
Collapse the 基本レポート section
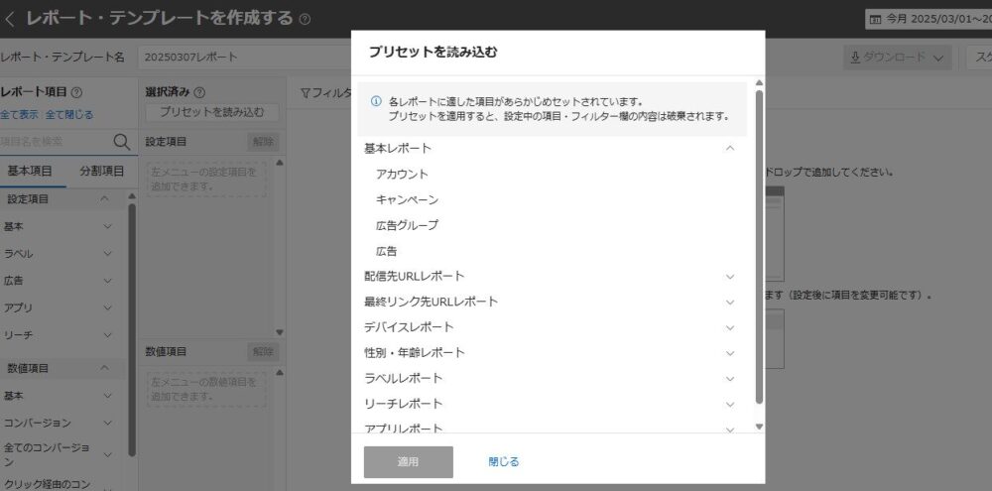tap(730, 148)
